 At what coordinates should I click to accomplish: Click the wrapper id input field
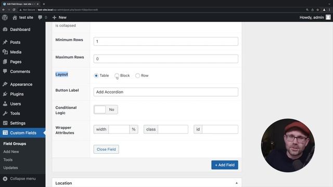(220, 129)
